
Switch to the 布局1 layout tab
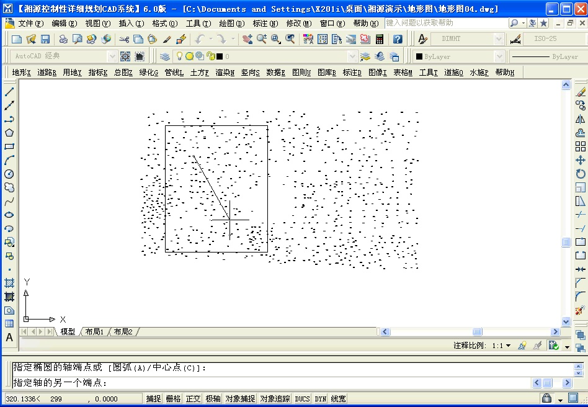click(94, 331)
